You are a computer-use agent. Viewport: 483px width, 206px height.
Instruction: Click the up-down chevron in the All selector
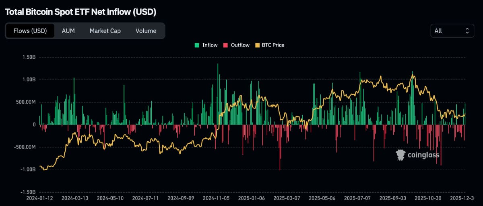[467, 31]
